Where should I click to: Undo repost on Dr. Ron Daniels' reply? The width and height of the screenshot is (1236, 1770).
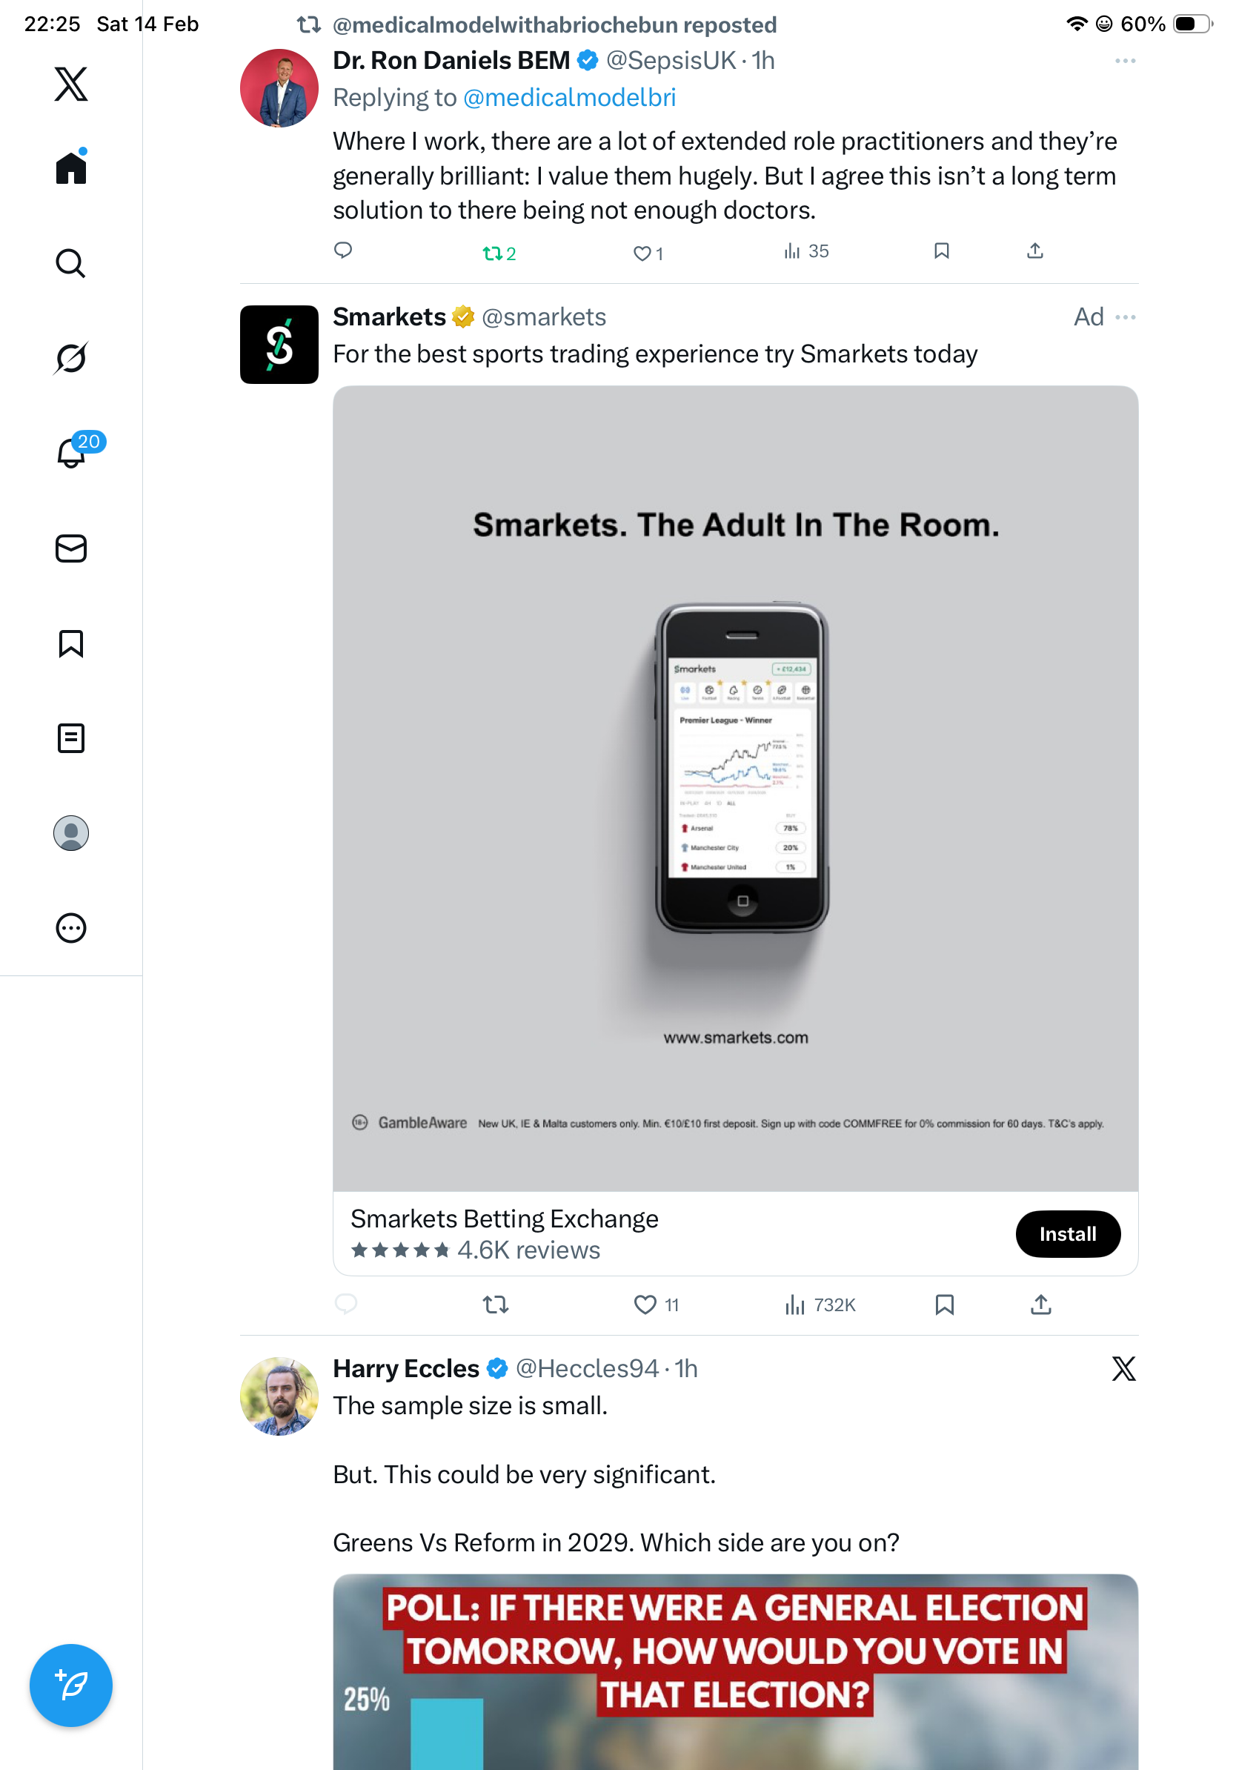[x=494, y=253]
